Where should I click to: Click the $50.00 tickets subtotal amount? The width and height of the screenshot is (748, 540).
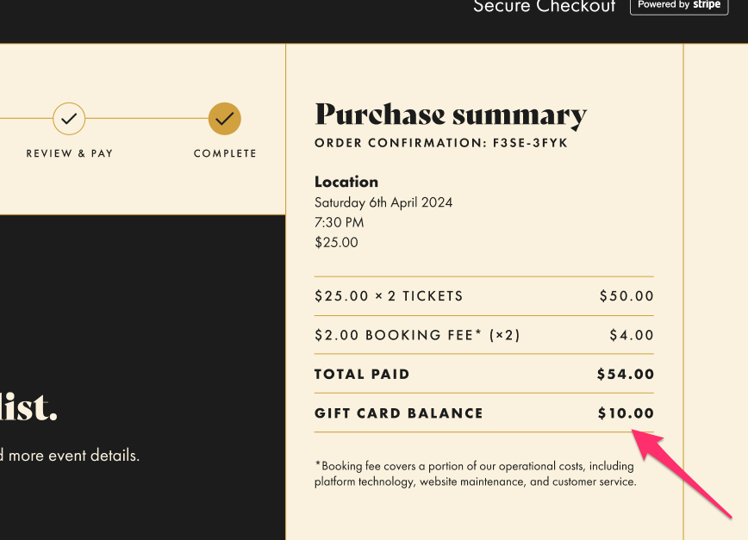pyautogui.click(x=626, y=296)
